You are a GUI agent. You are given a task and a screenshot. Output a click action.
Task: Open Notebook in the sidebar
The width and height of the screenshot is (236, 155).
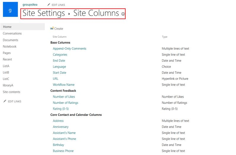[10, 47]
